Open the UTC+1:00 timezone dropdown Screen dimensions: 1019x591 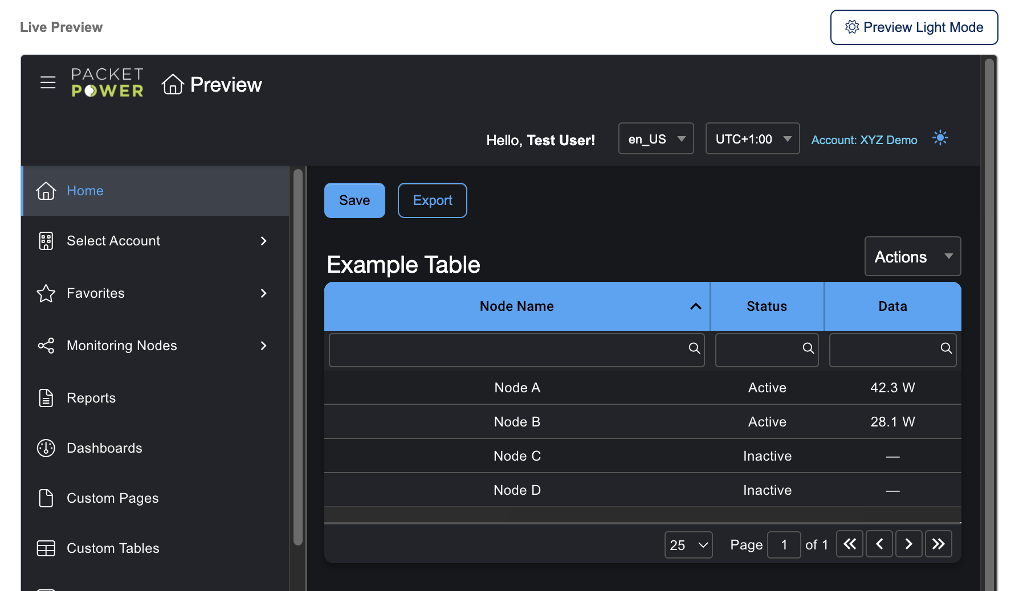click(x=752, y=138)
